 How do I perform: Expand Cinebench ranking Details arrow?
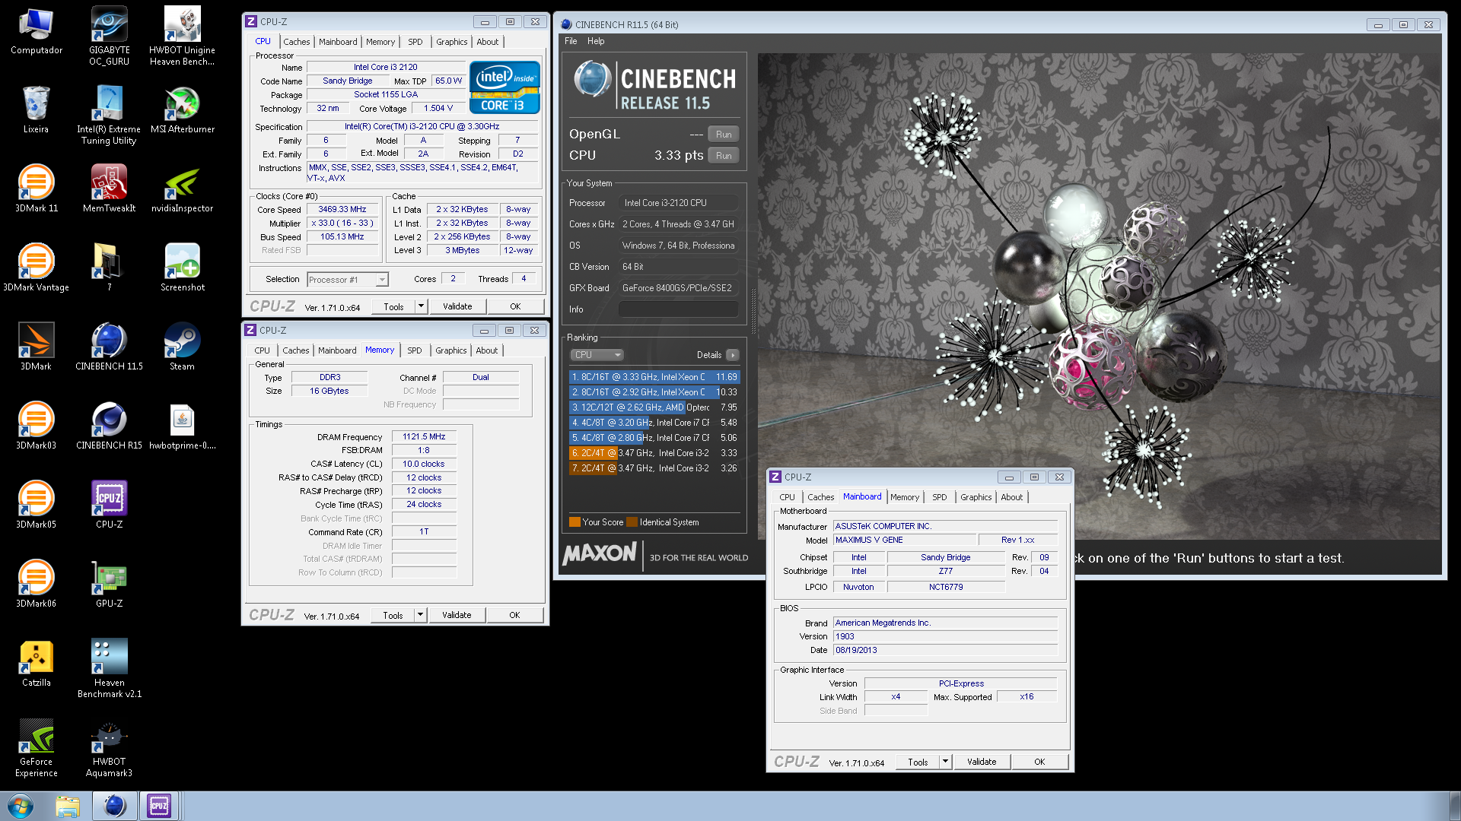[x=732, y=355]
